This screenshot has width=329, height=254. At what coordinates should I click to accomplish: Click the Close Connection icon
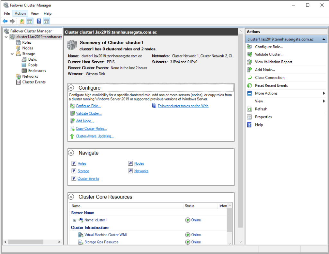coord(249,78)
